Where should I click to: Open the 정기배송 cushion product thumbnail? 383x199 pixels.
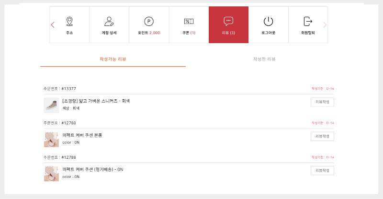[x=51, y=174]
